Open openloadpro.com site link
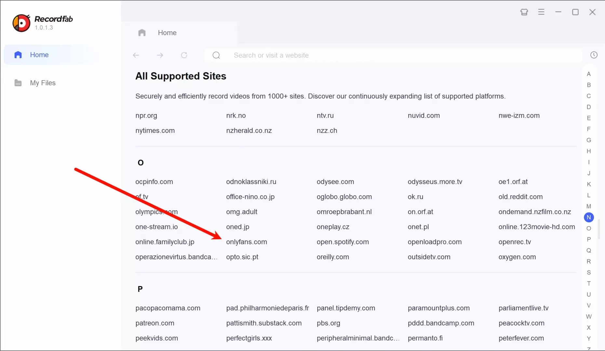605x351 pixels. point(435,242)
